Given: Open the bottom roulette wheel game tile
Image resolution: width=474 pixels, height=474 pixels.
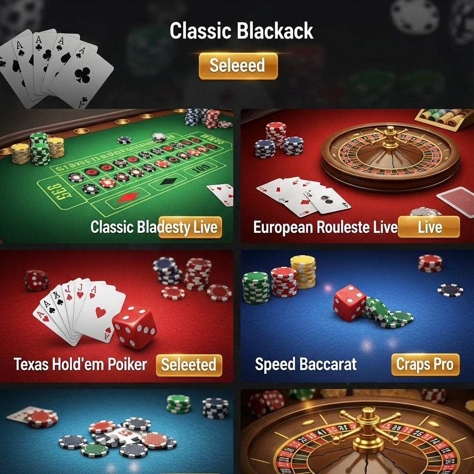Looking at the screenshot, I should click(x=357, y=431).
